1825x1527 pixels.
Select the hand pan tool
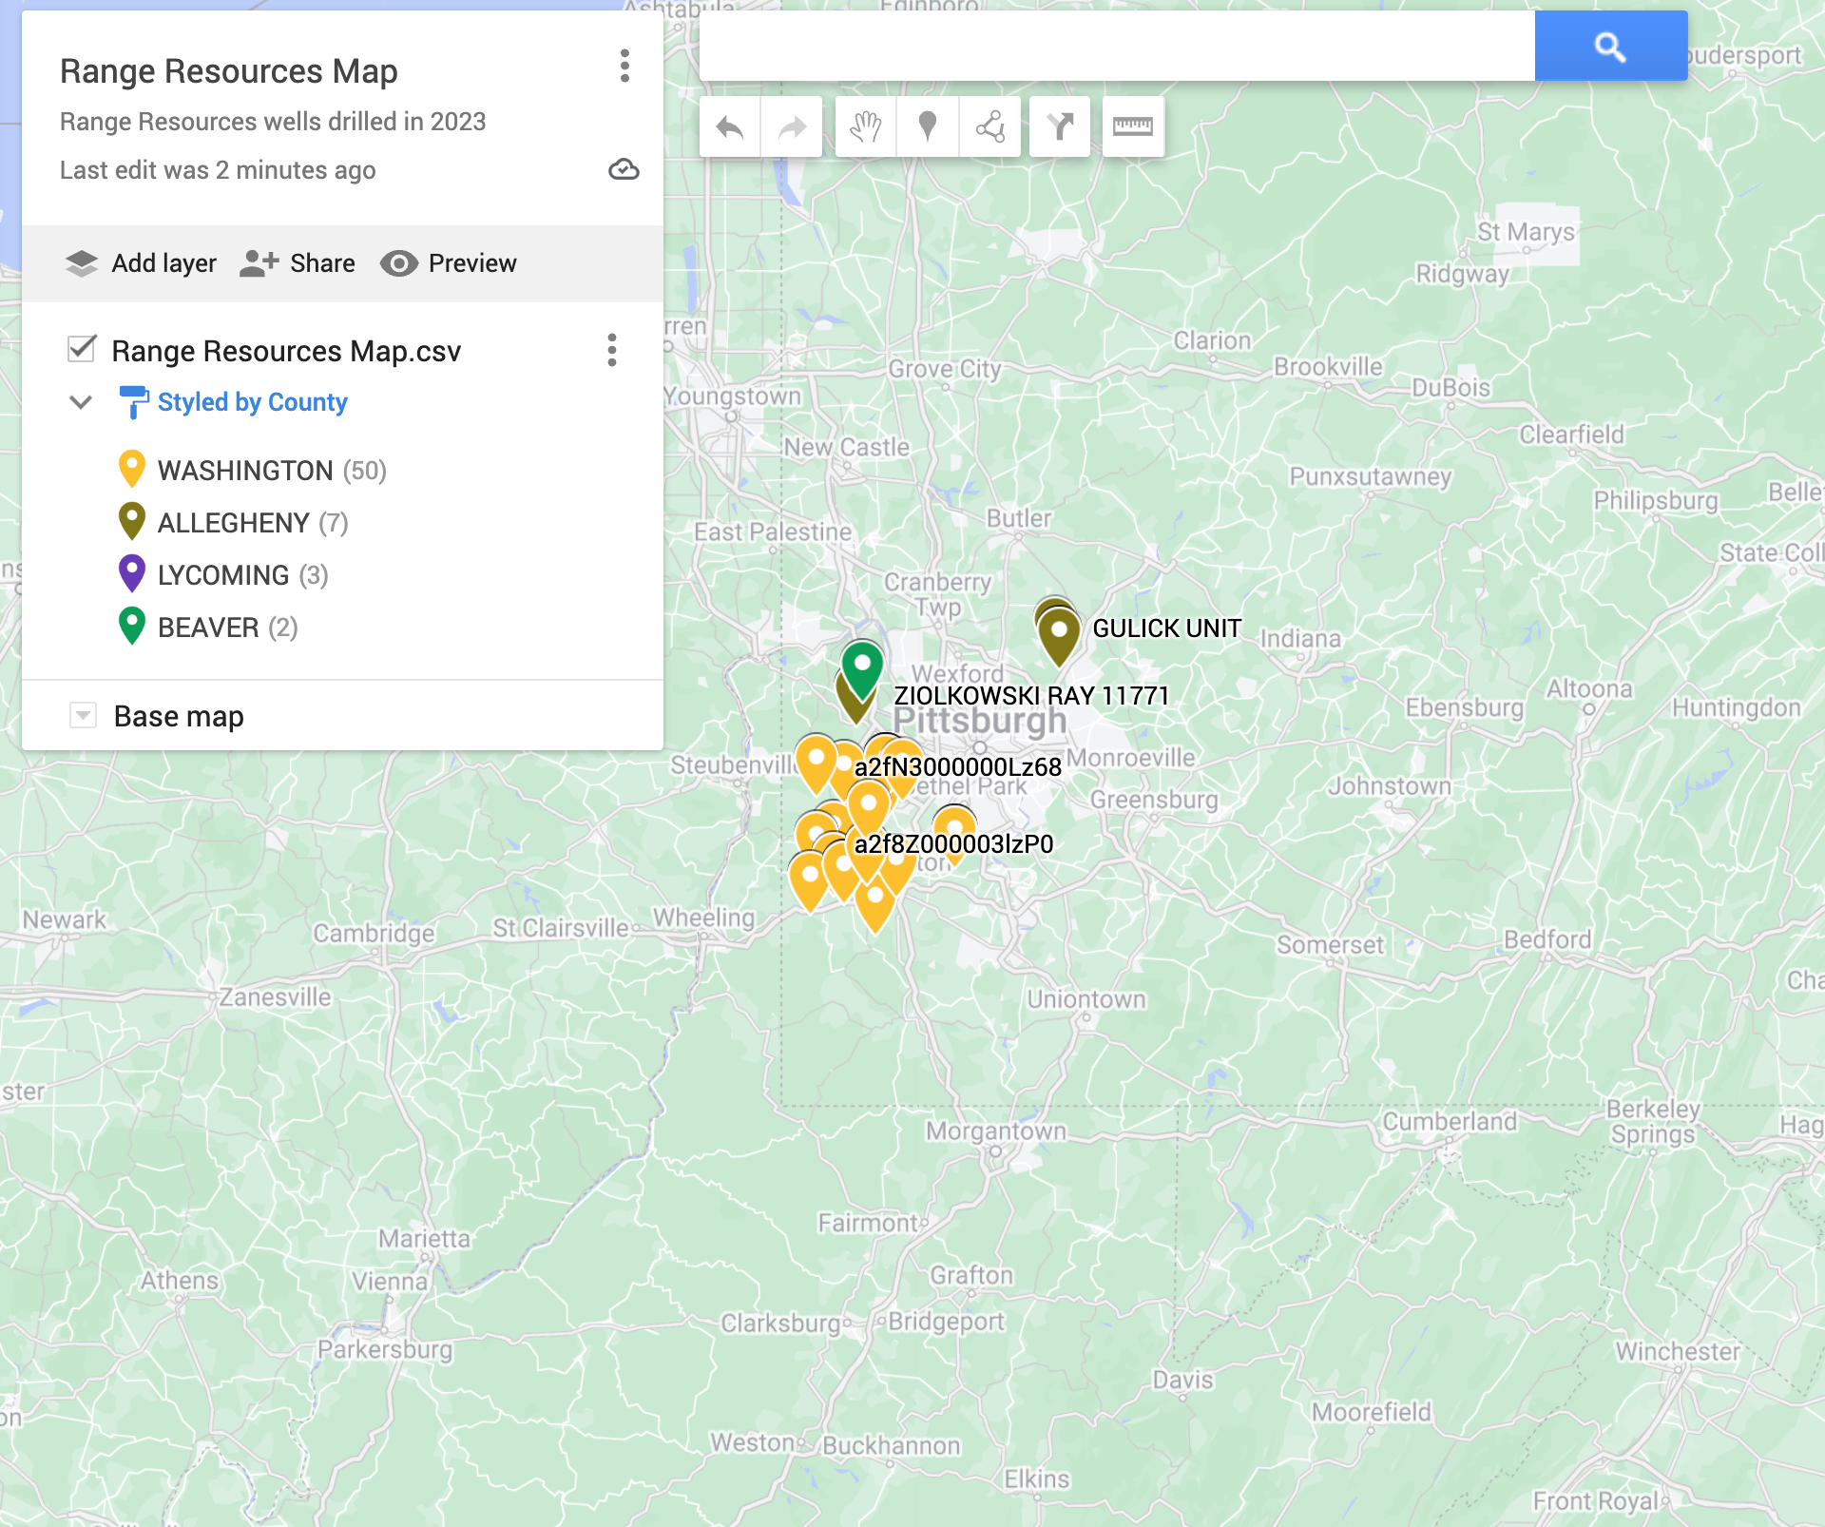865,126
